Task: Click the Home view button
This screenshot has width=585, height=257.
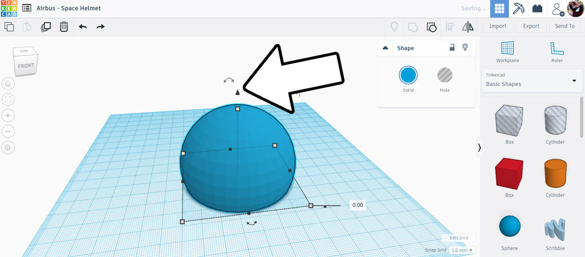Action: pos(8,84)
